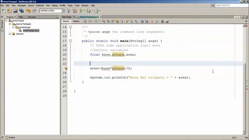Toggle Highlight Search in the editor toolbar
This screenshot has width=249, height=140.
click(117, 21)
